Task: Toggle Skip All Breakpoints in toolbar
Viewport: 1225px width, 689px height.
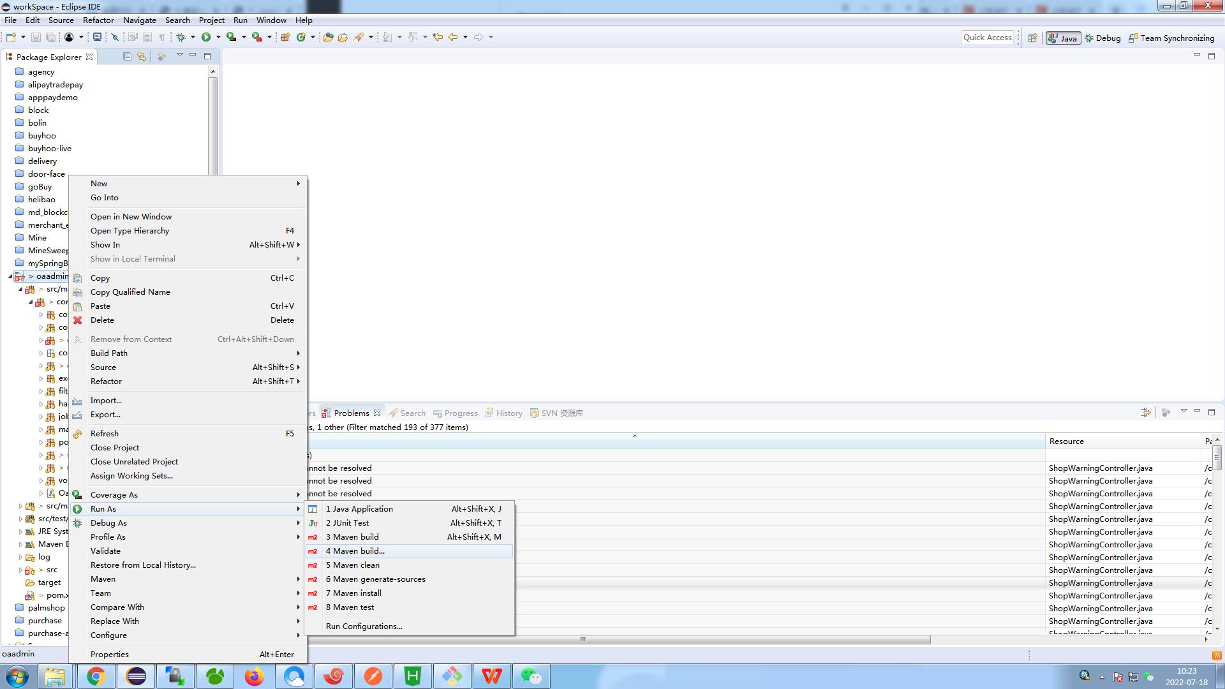Action: pos(115,37)
